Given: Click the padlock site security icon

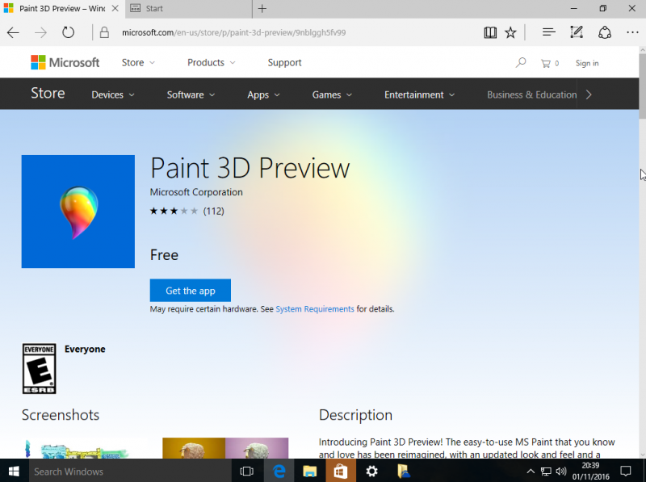Looking at the screenshot, I should click(x=104, y=32).
